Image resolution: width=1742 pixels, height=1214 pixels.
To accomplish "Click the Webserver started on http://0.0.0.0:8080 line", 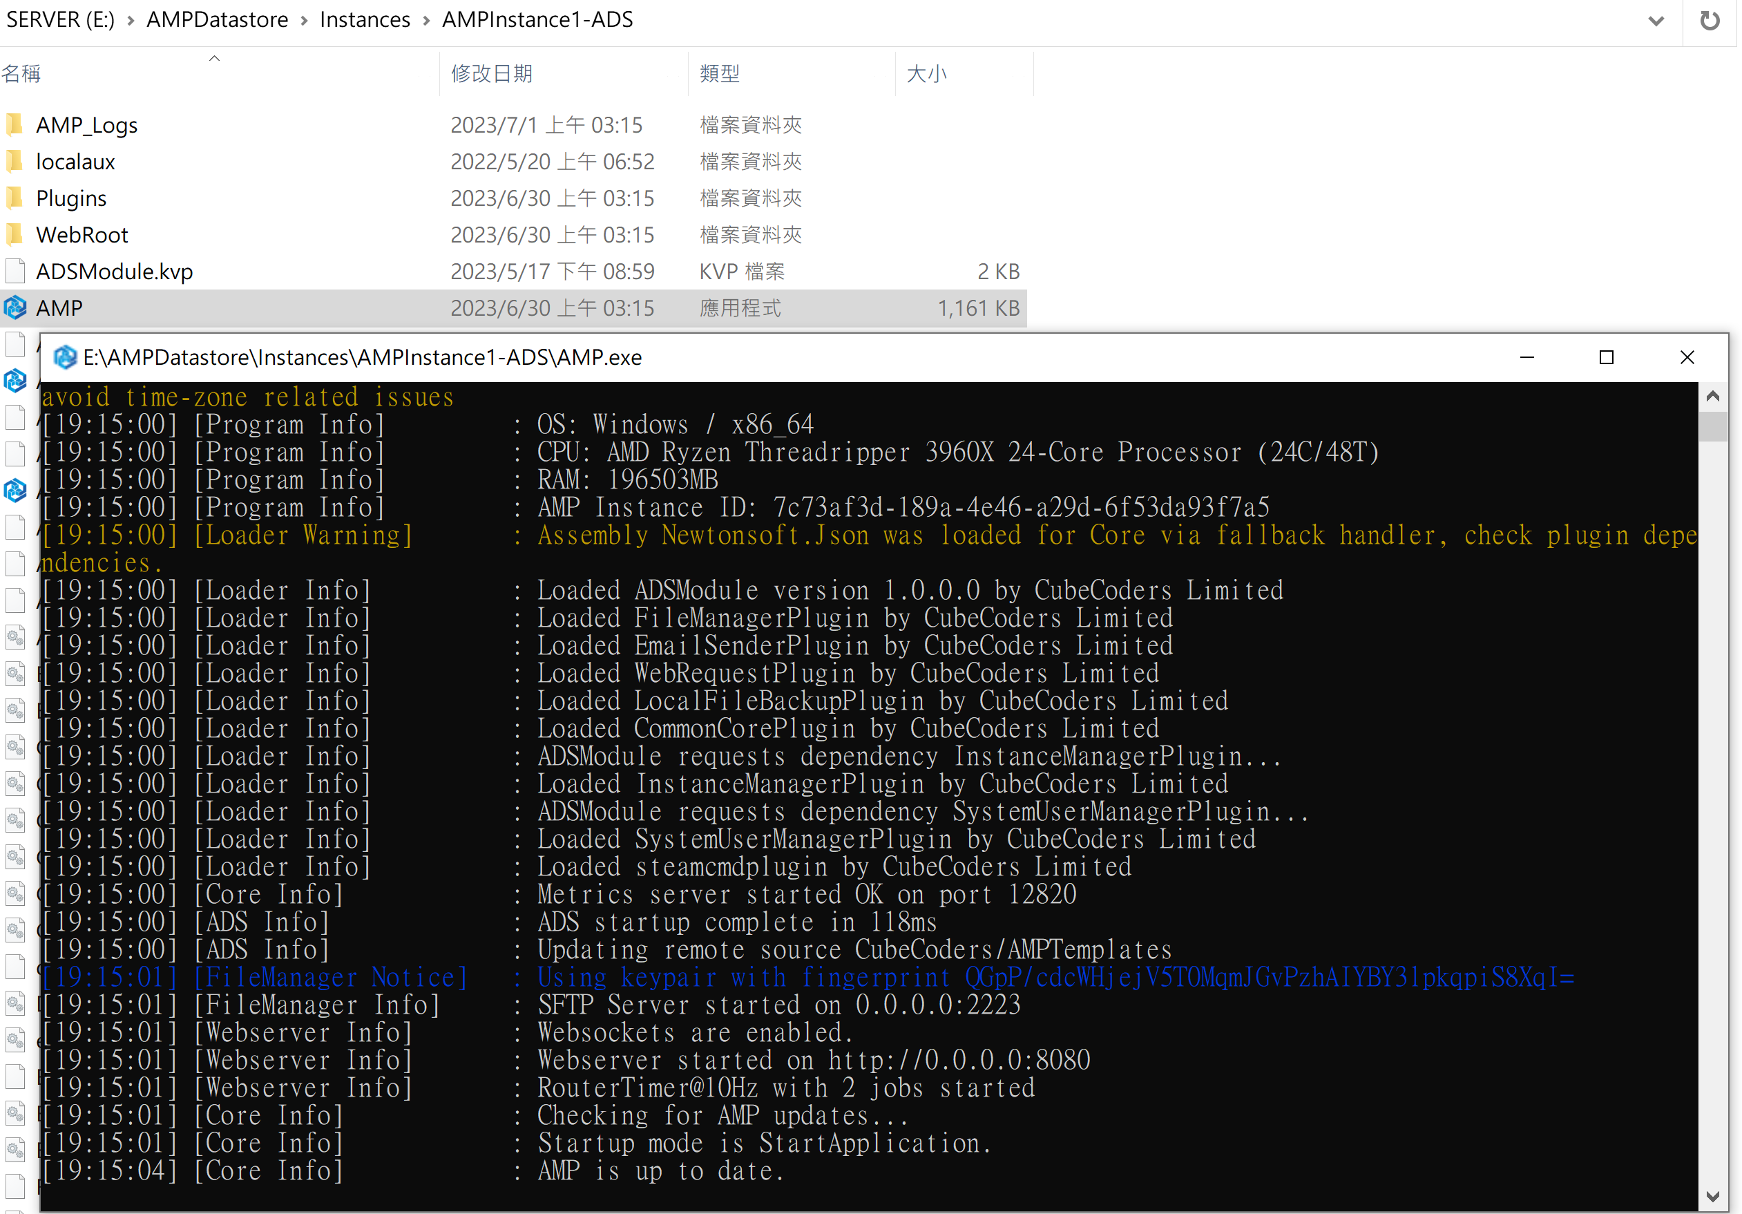I will pos(566,1060).
